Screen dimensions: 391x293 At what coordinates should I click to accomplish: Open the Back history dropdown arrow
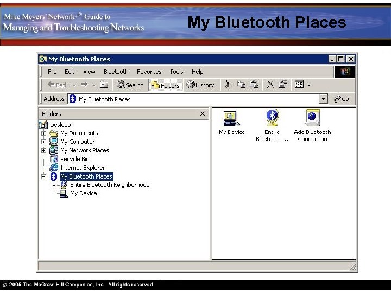click(x=74, y=85)
